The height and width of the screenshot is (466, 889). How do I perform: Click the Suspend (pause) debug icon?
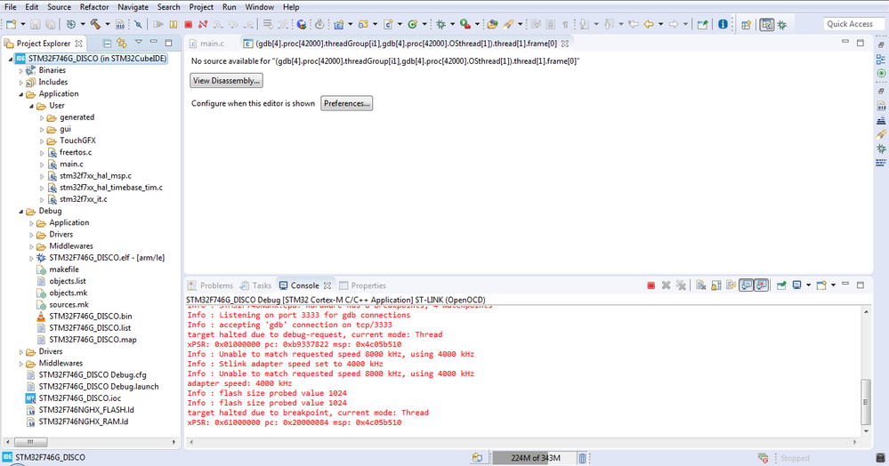tap(174, 24)
